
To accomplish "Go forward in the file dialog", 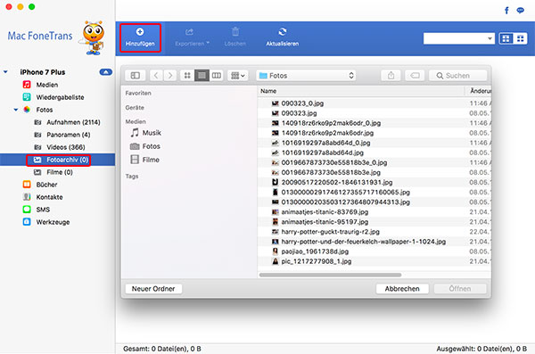I will [170, 76].
